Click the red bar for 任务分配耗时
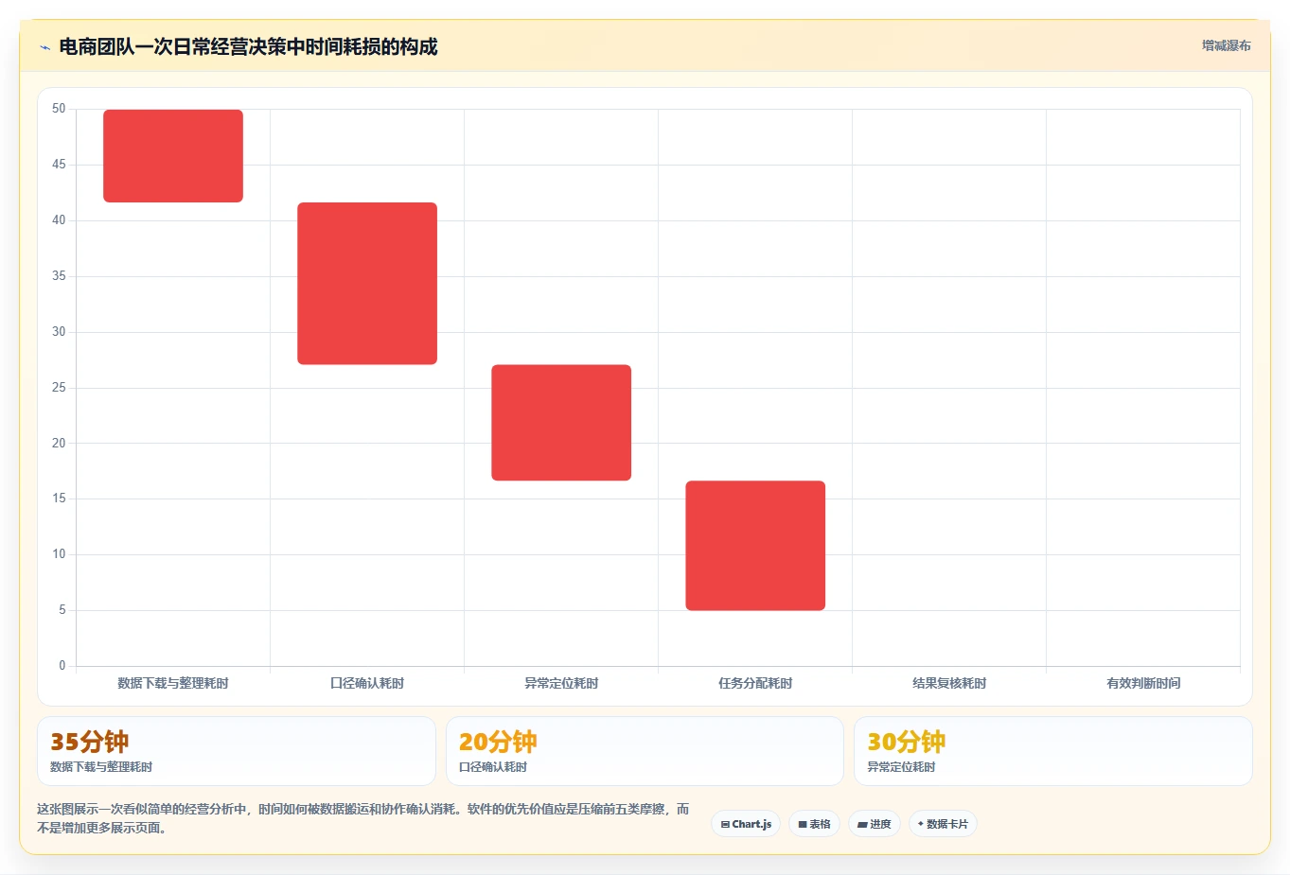The height and width of the screenshot is (875, 1290). pos(755,546)
